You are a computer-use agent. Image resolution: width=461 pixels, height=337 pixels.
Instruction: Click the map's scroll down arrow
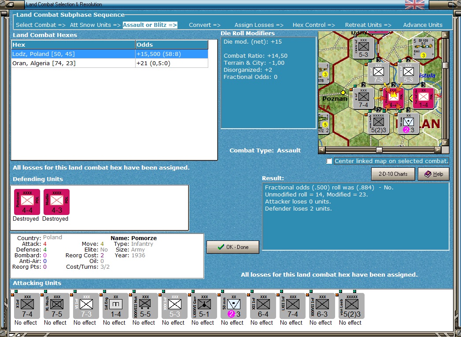(445, 143)
